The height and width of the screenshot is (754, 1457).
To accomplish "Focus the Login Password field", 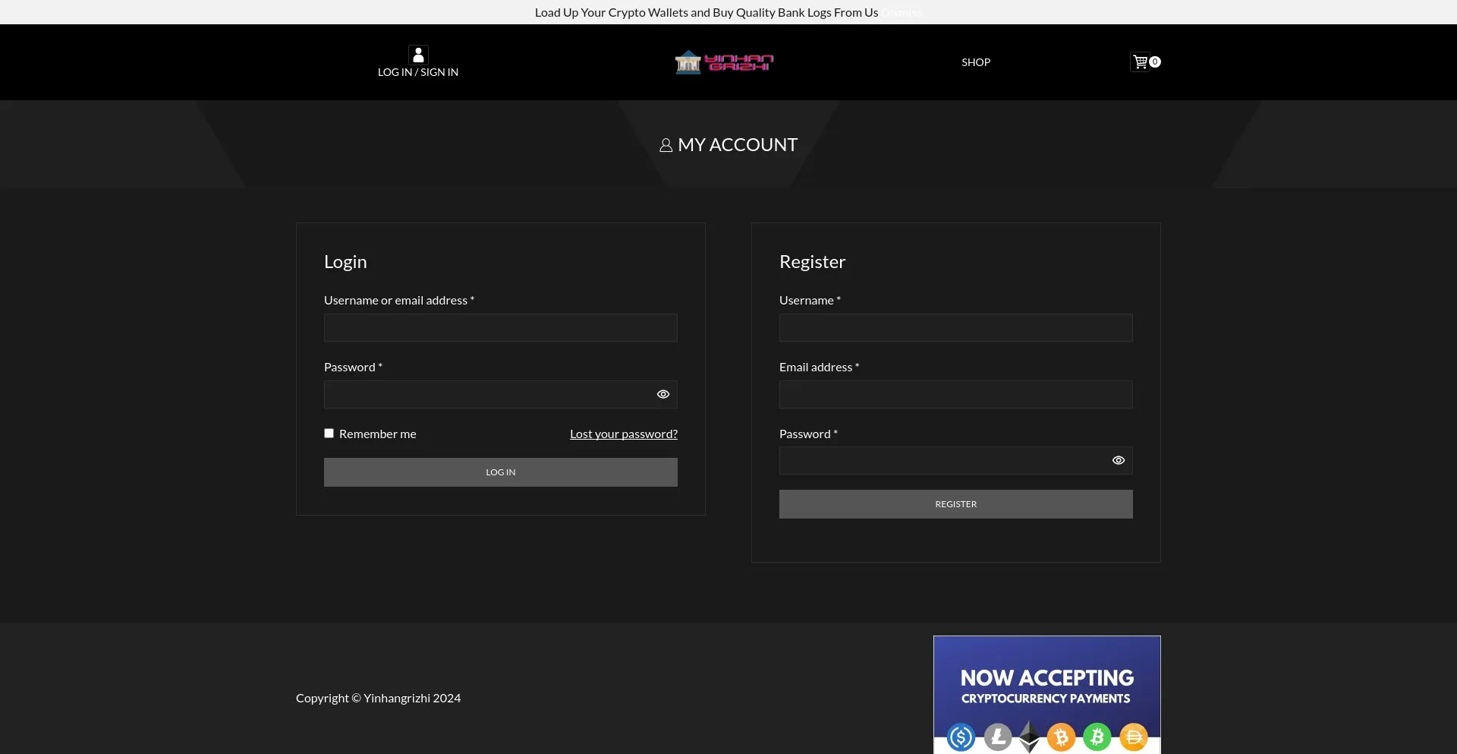I will click(x=501, y=394).
